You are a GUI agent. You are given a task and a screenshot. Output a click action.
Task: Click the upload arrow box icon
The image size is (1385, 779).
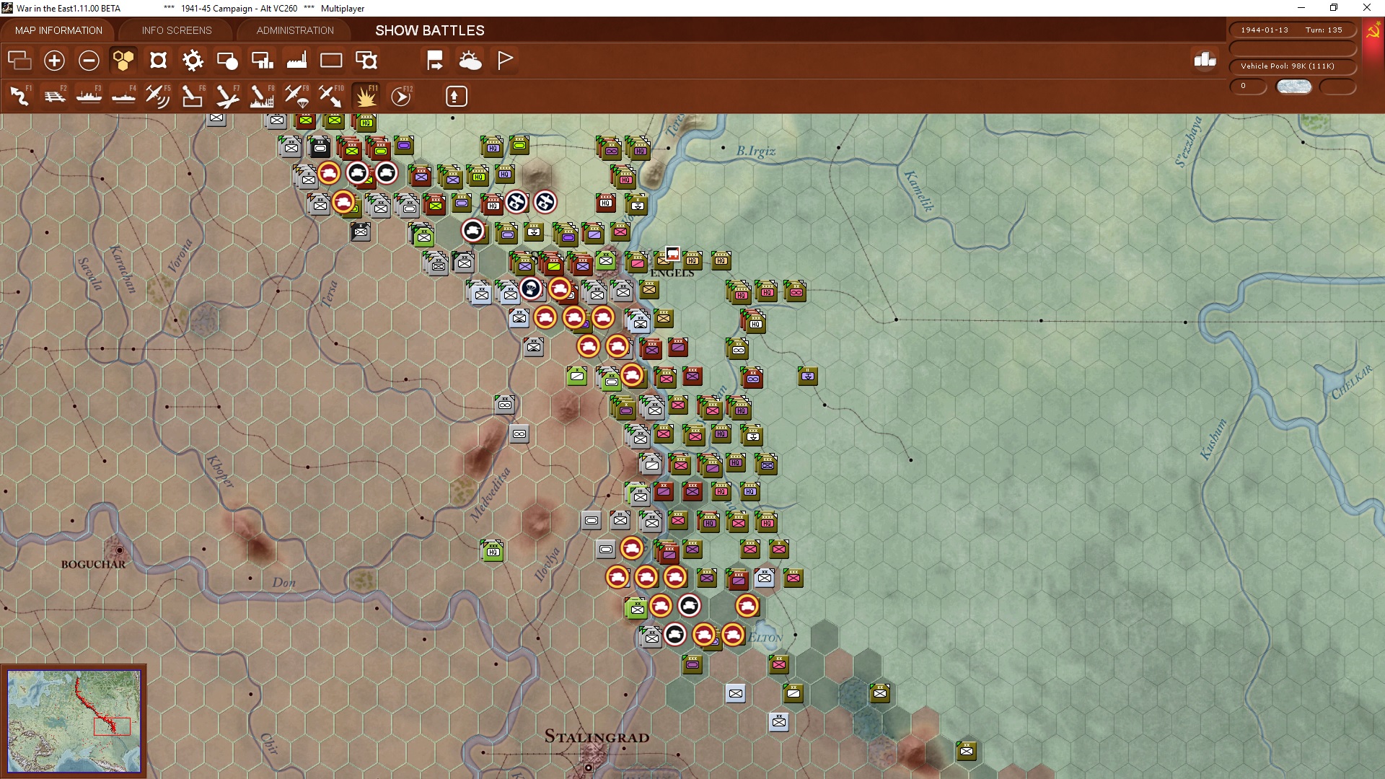[456, 96]
